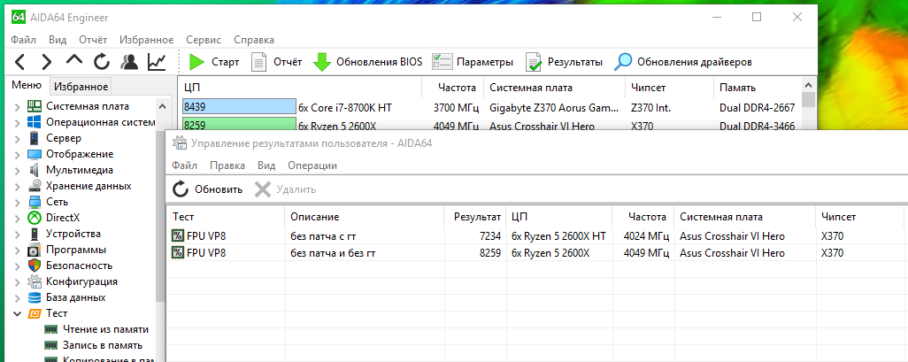Select Хранение данных disk icon in tree
Image resolution: width=908 pixels, height=362 pixels.
click(x=35, y=187)
